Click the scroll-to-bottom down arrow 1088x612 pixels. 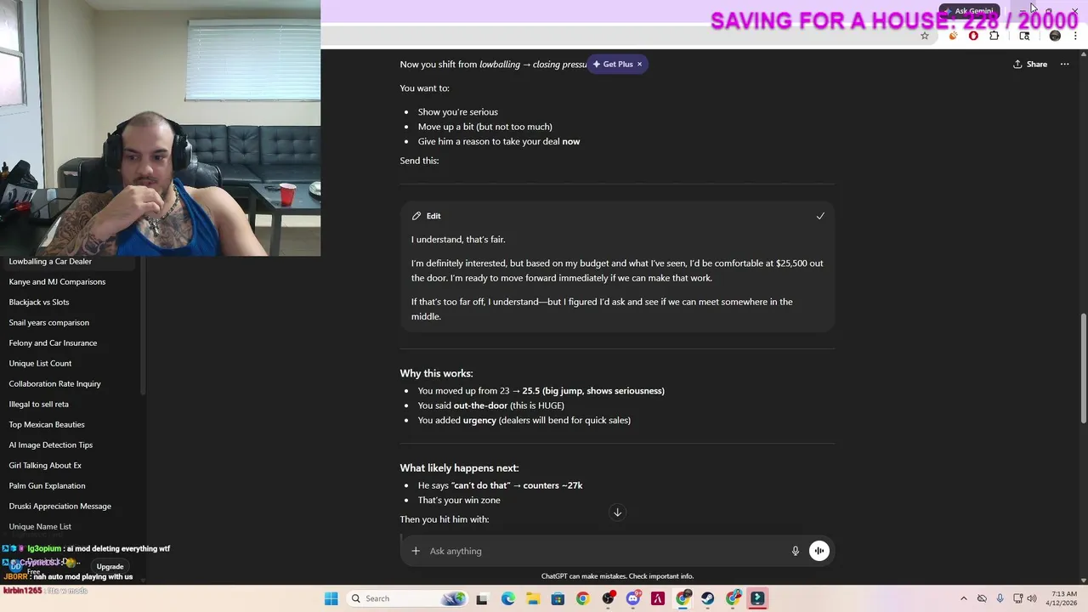pos(618,512)
